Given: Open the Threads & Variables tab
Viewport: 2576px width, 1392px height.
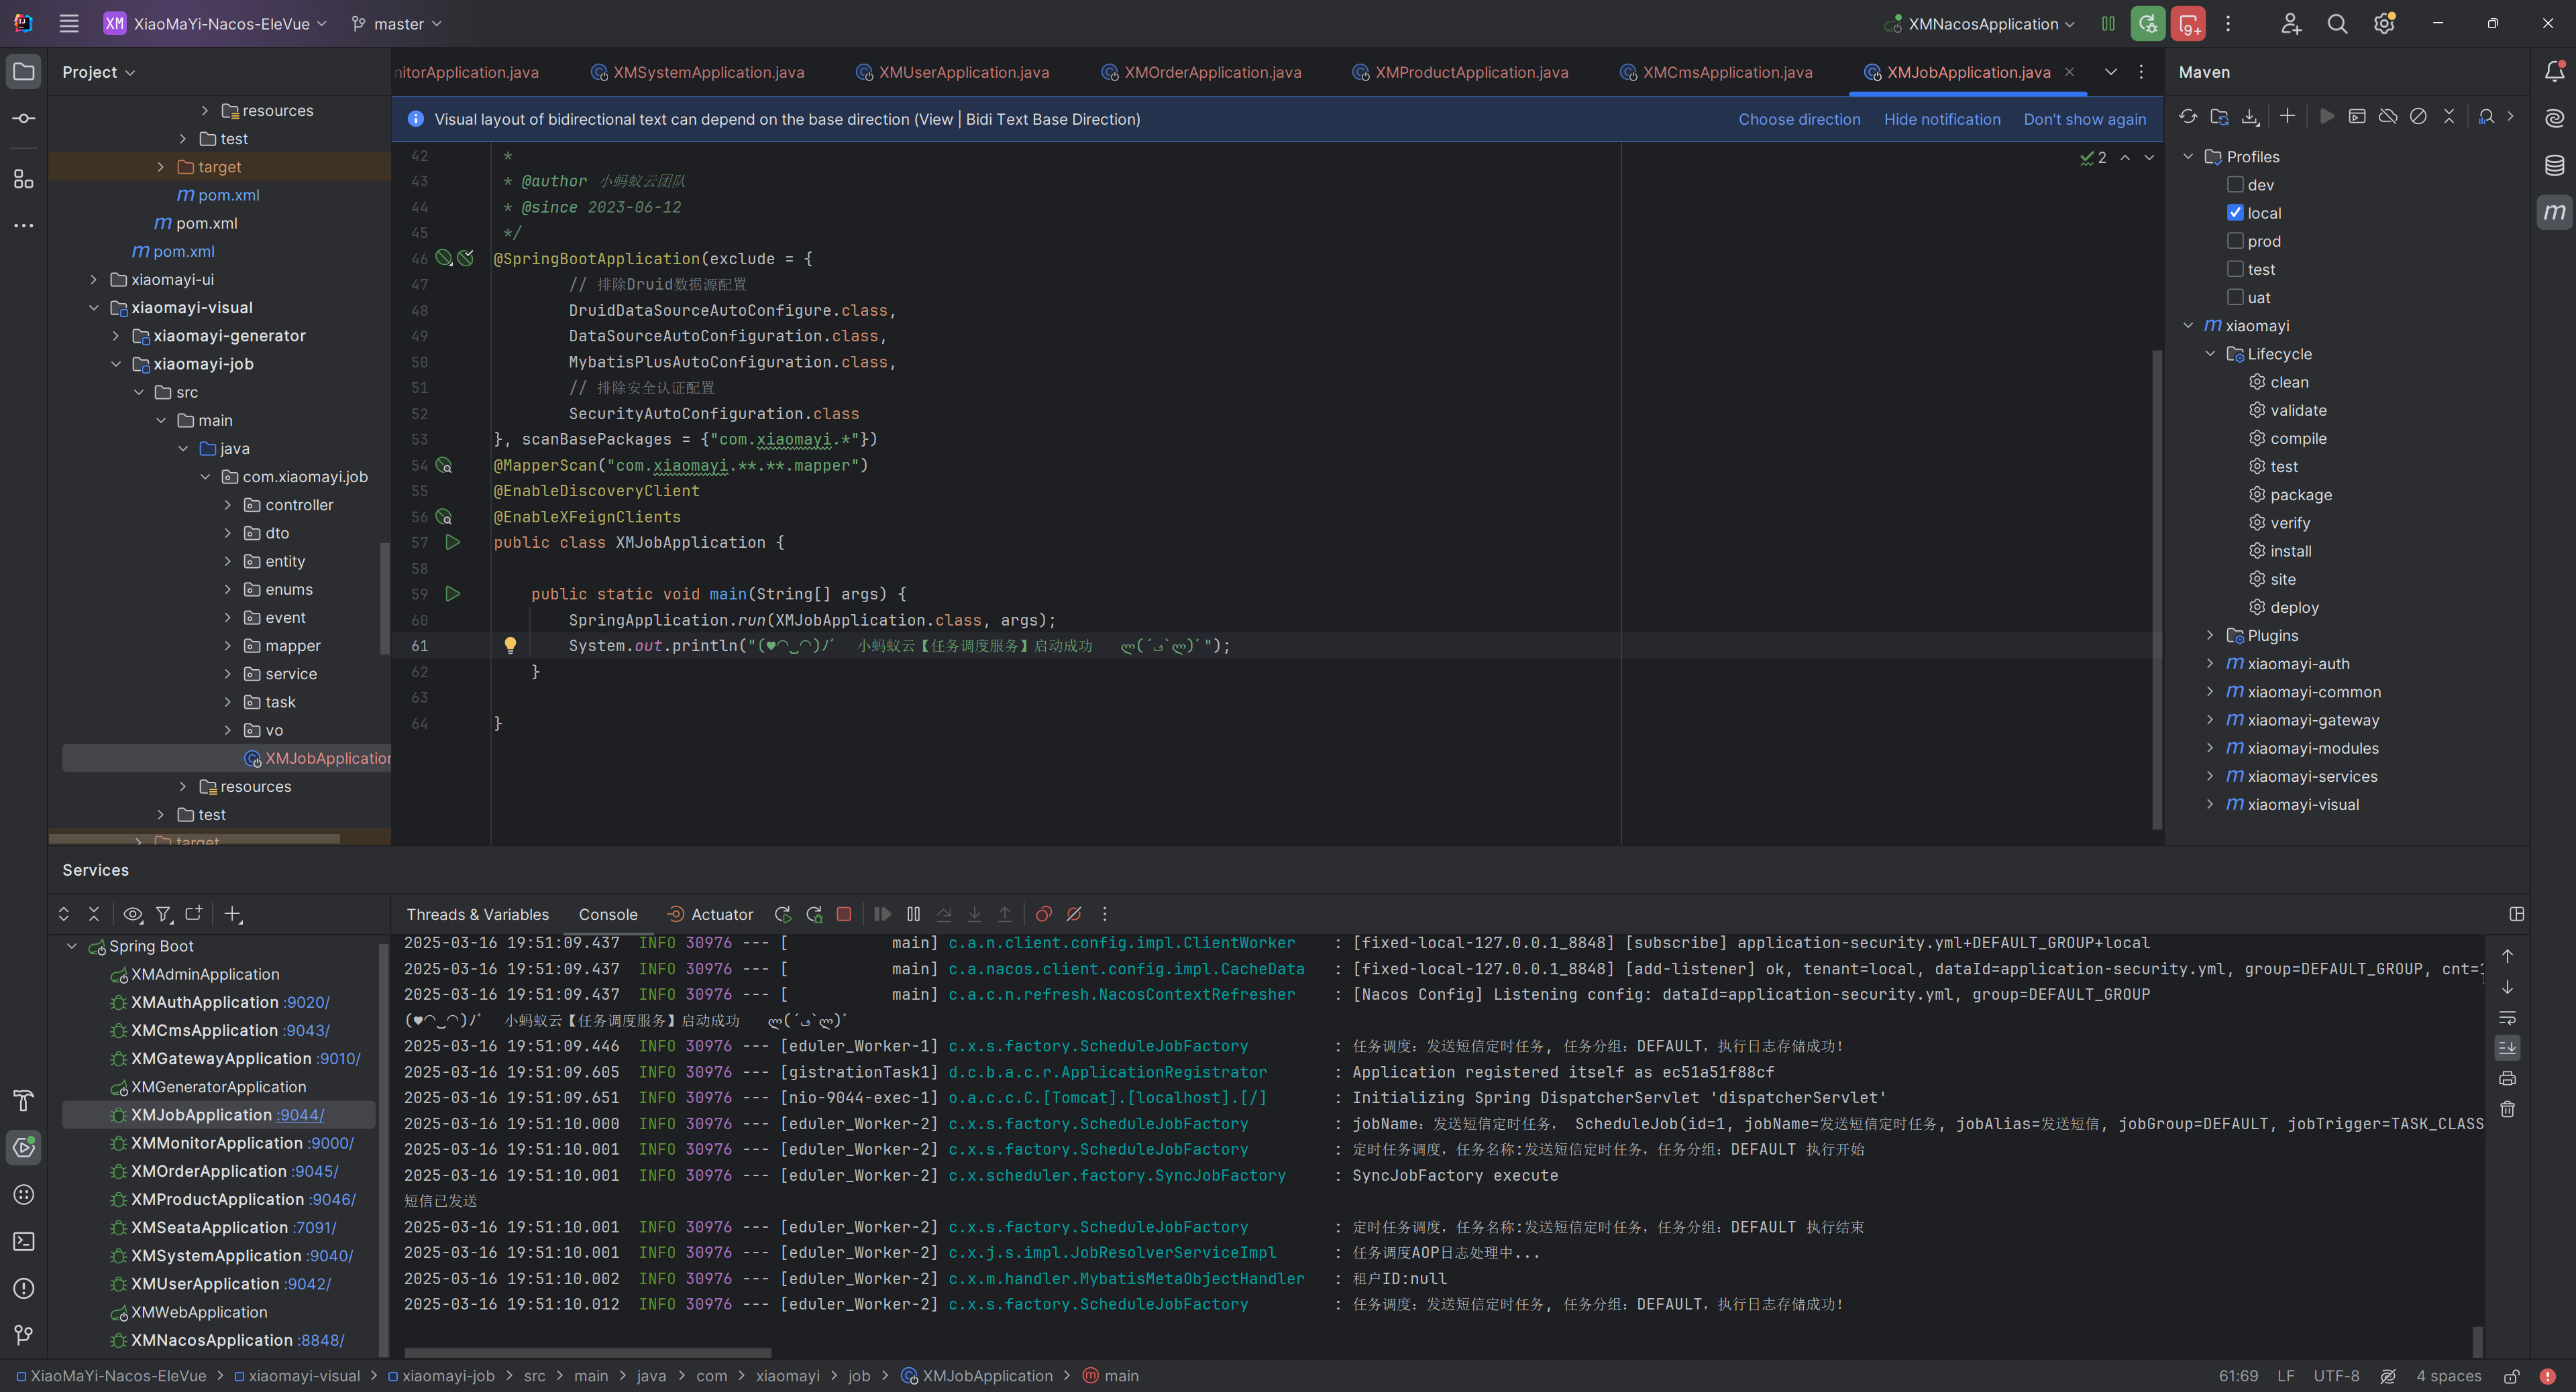Looking at the screenshot, I should [x=477, y=915].
